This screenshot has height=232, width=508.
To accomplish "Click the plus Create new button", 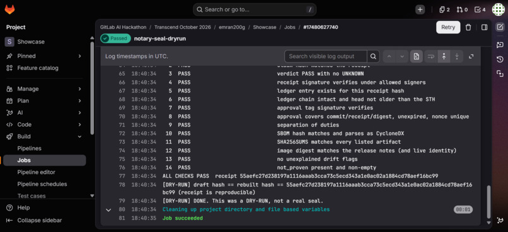I will coord(420,9).
